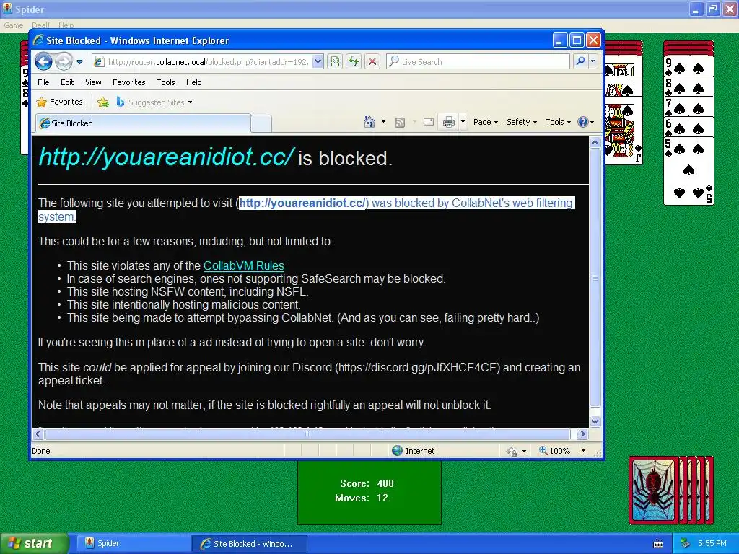
Task: Click the Protected Mode status icon
Action: [x=512, y=452]
